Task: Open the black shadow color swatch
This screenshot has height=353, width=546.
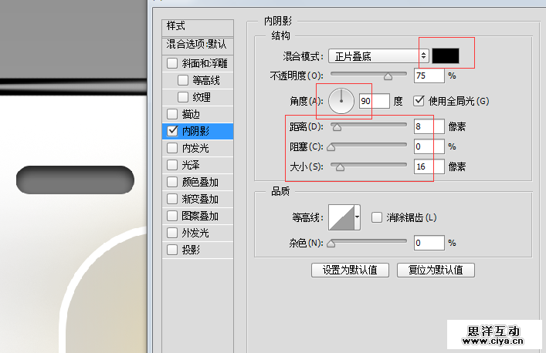Action: [x=446, y=55]
